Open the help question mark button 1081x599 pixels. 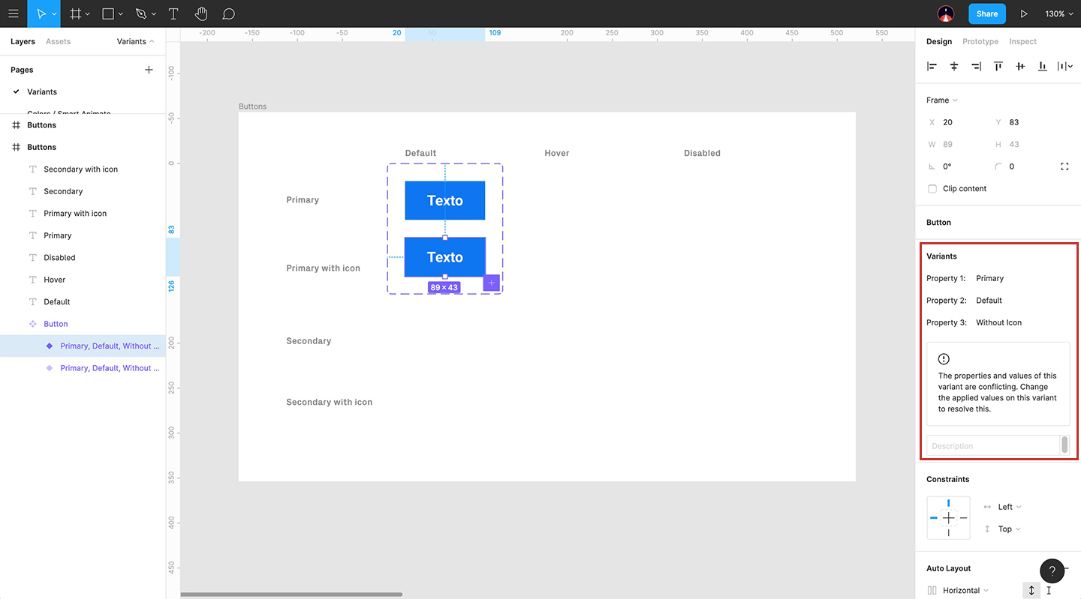point(1052,571)
